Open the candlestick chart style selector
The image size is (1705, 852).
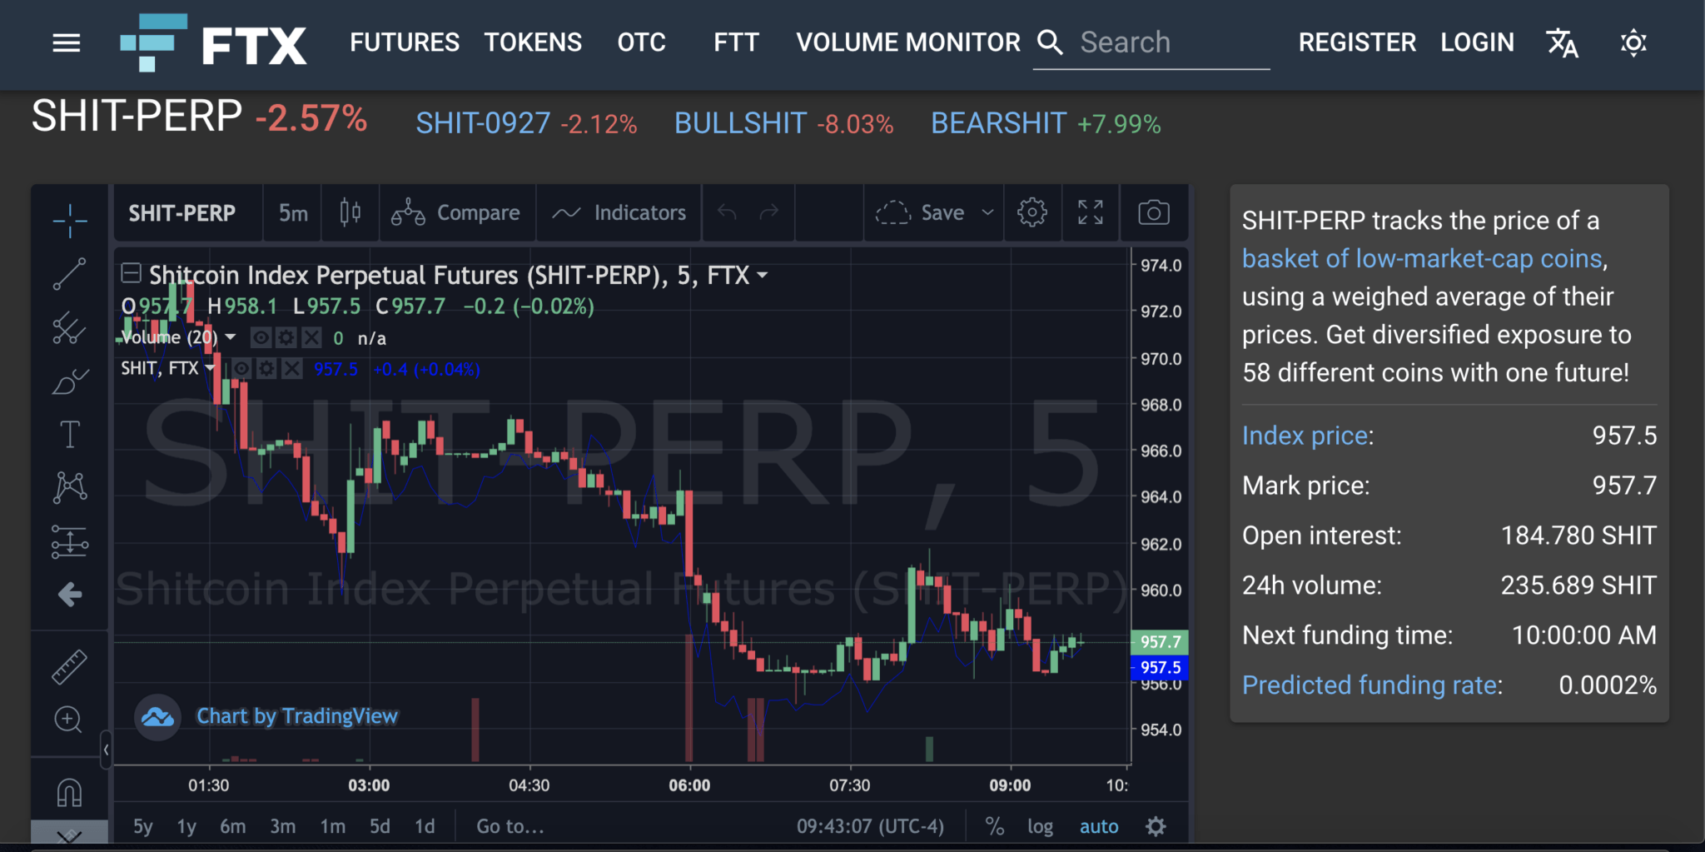pos(350,213)
